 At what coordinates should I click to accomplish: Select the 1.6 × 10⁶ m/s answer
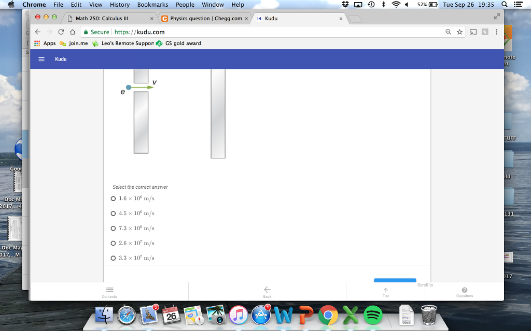pos(113,198)
